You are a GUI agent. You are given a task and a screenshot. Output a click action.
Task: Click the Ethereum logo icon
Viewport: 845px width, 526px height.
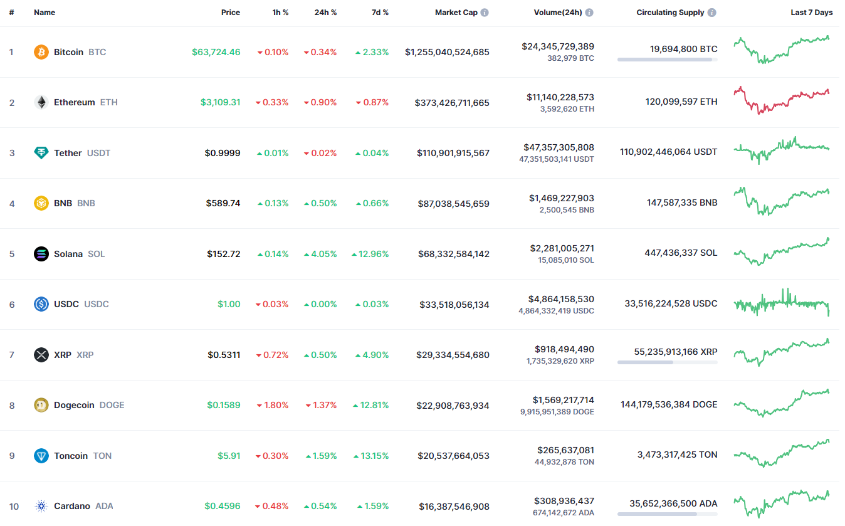pyautogui.click(x=41, y=102)
